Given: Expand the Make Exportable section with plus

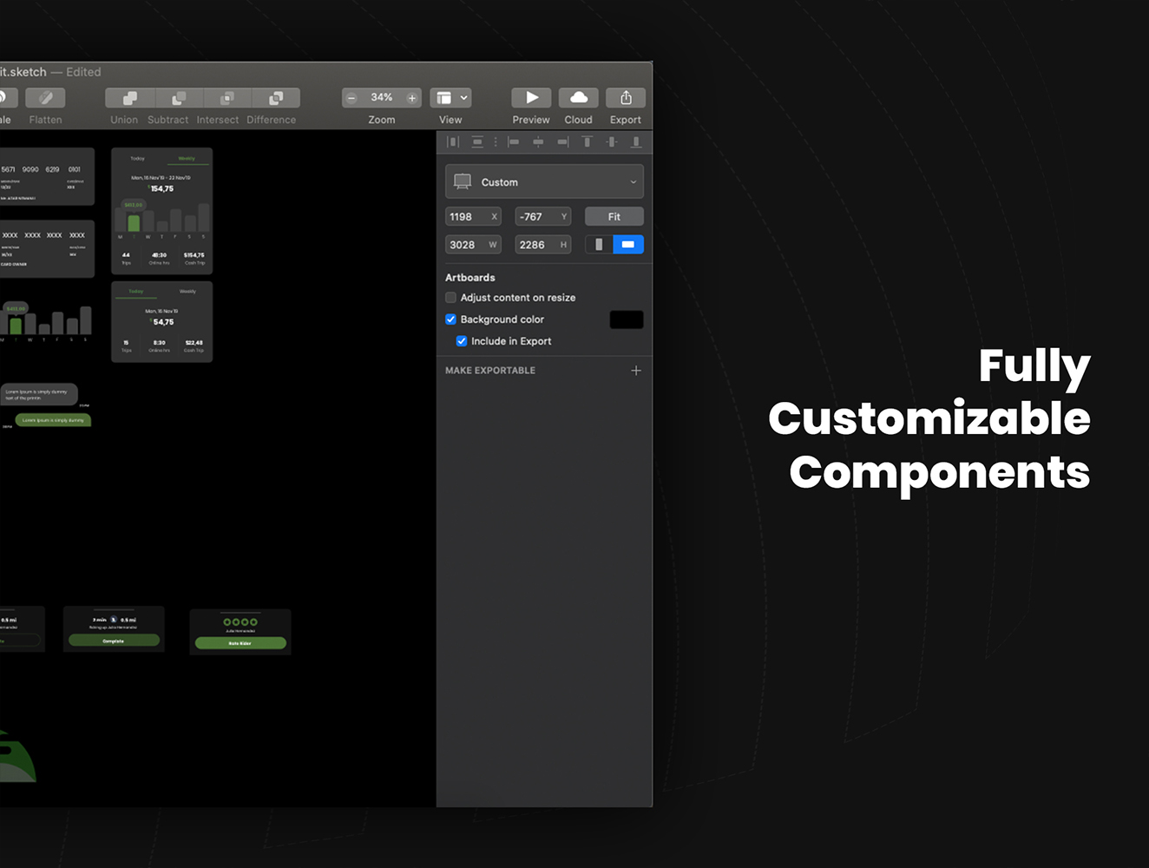Looking at the screenshot, I should tap(636, 370).
